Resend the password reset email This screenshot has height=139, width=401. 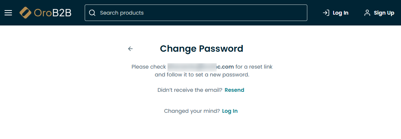(234, 90)
